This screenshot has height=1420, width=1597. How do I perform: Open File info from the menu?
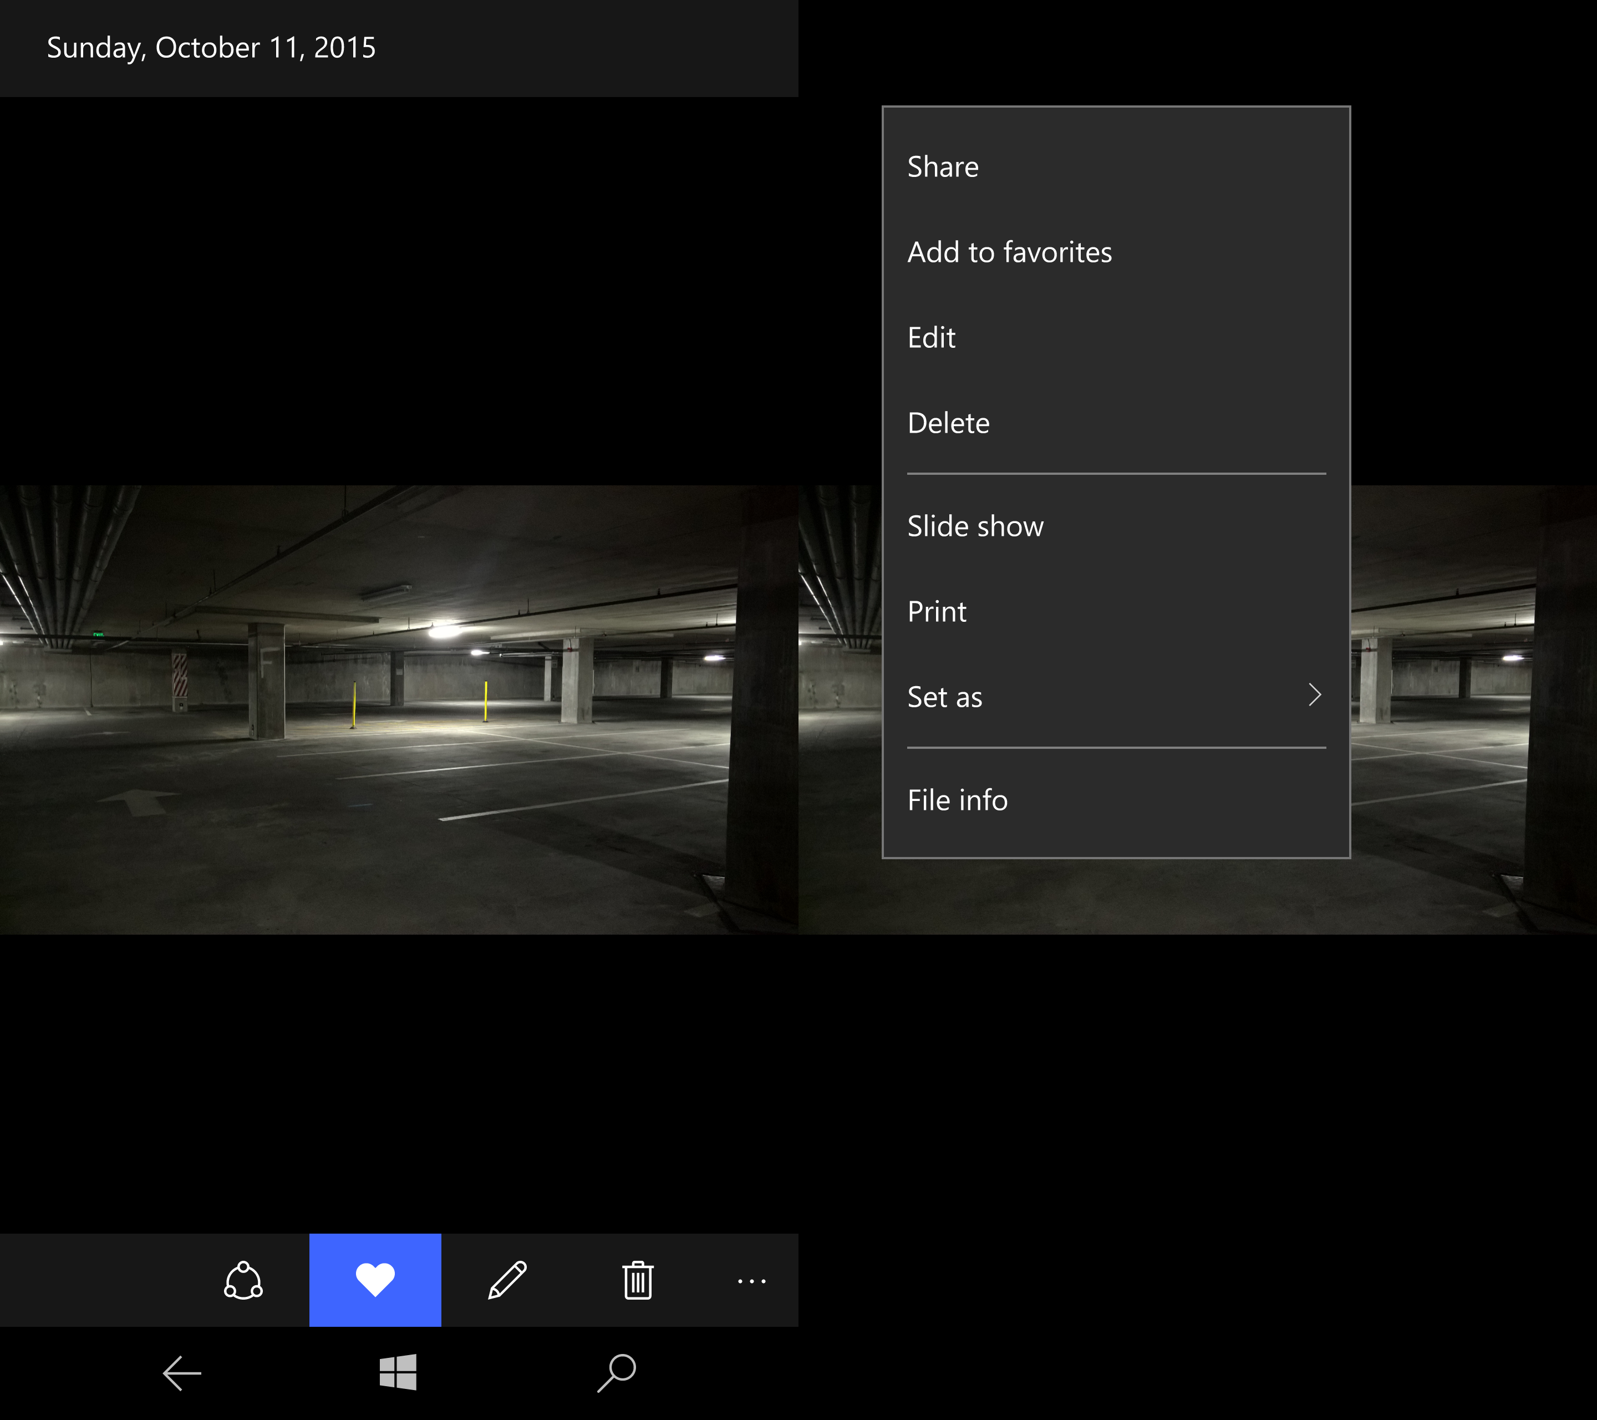tap(1116, 799)
